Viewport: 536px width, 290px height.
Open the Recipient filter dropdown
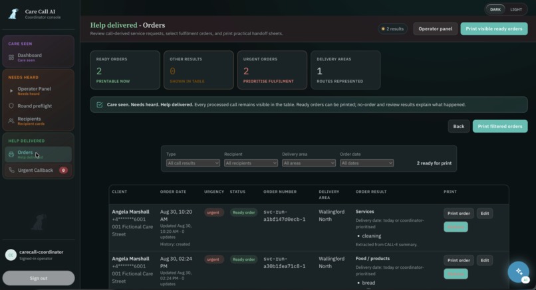251,163
